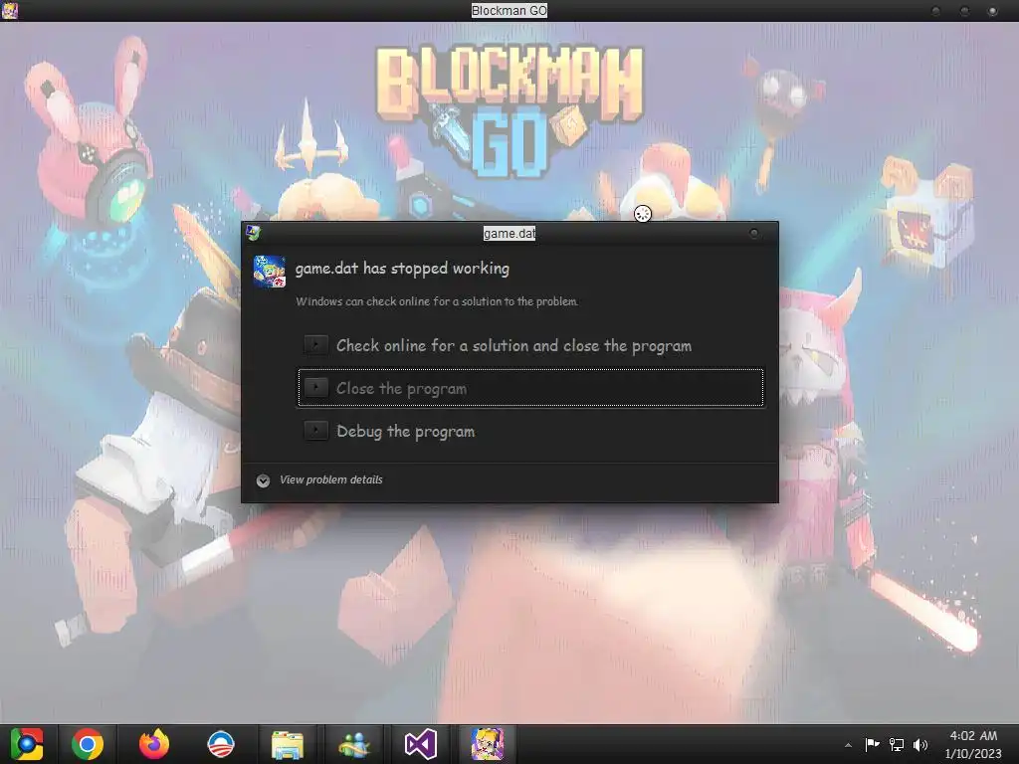1019x764 pixels.
Task: Minimize the Blockman GO window
Action: 935,11
